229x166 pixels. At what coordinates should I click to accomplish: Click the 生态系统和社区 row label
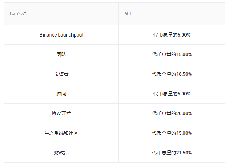coord(61,133)
